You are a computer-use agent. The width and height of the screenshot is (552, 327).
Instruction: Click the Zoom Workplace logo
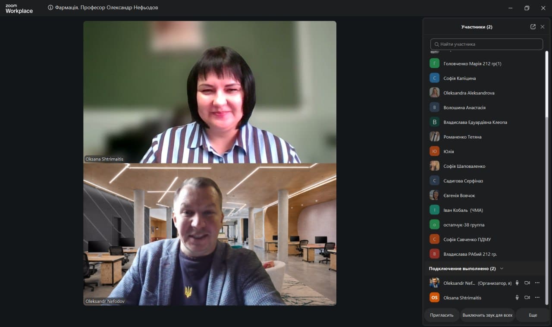pyautogui.click(x=19, y=9)
